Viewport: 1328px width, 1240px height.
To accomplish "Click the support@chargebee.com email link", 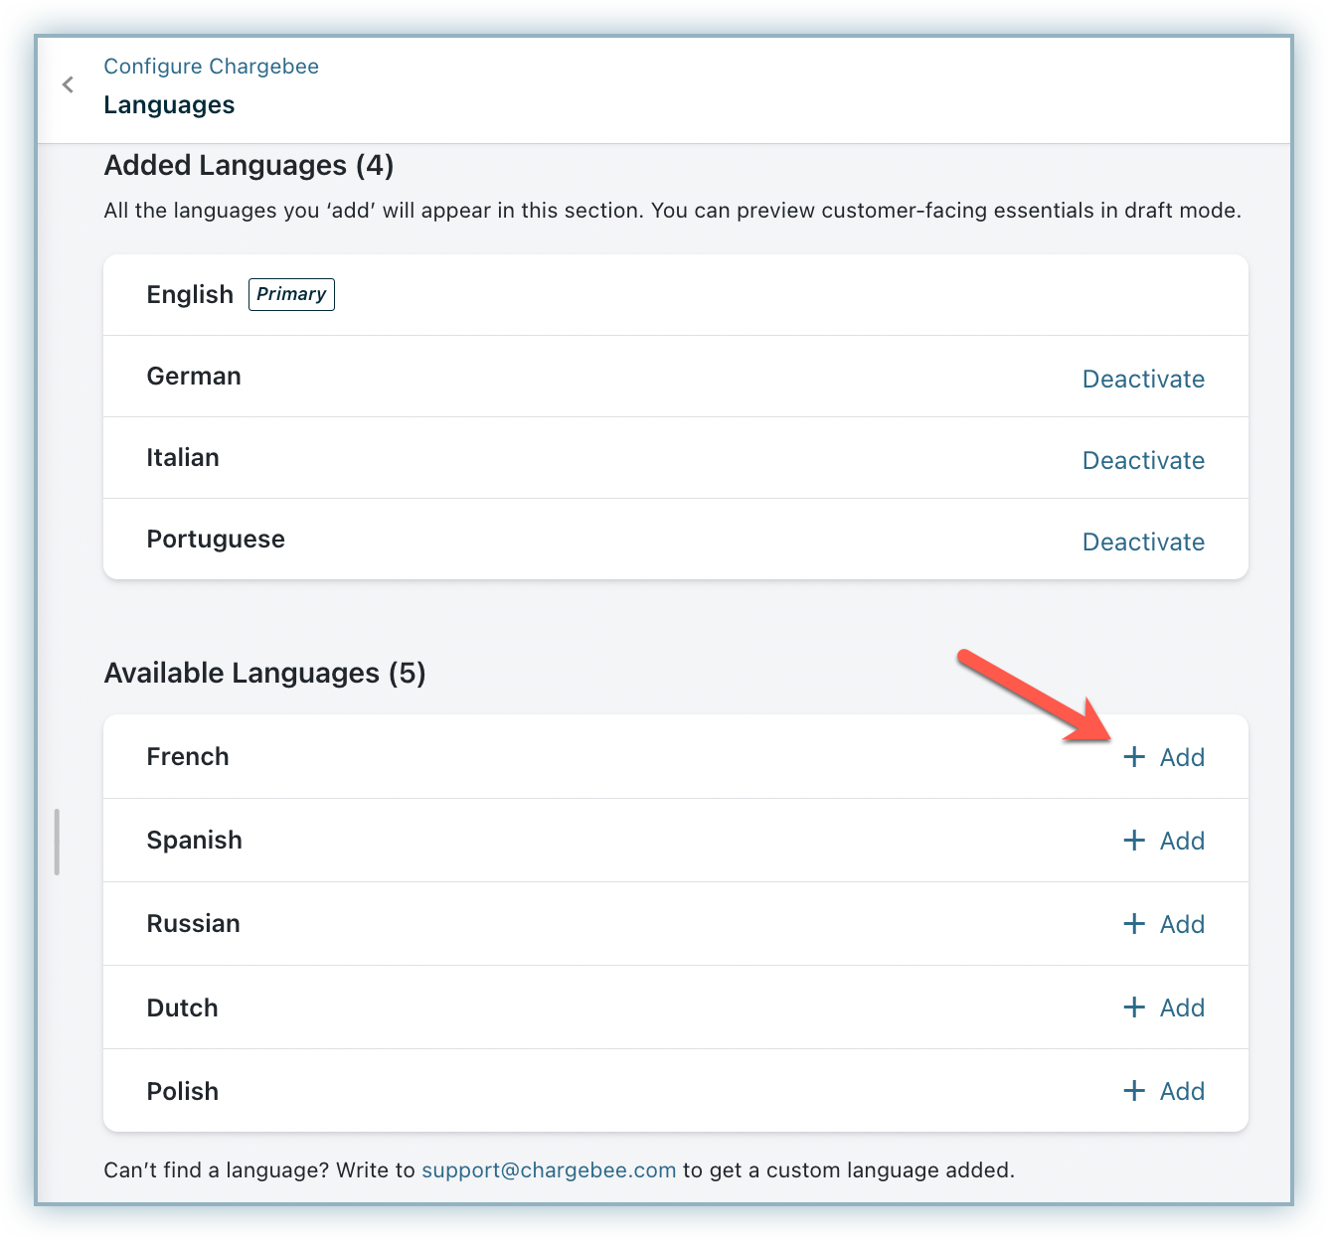I will 549,1169.
